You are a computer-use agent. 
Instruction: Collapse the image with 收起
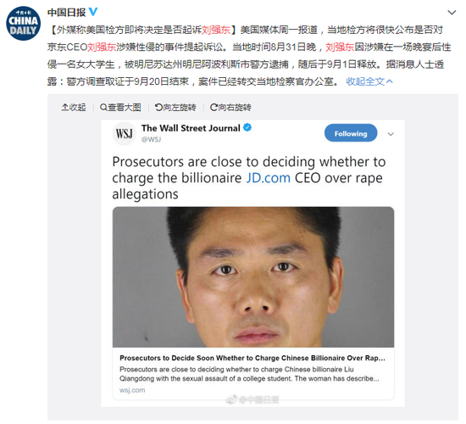click(74, 108)
